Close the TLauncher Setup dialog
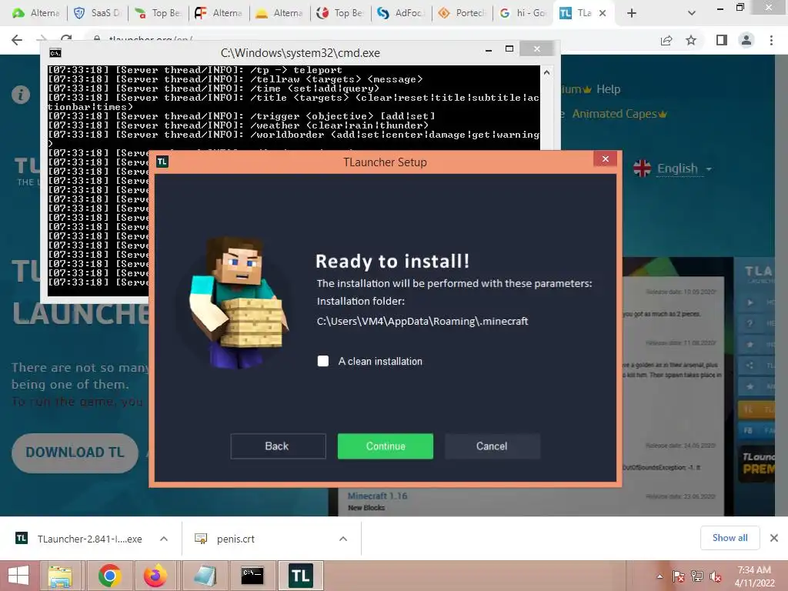The image size is (788, 591). point(605,159)
